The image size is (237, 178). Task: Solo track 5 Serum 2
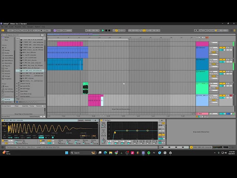(228, 59)
